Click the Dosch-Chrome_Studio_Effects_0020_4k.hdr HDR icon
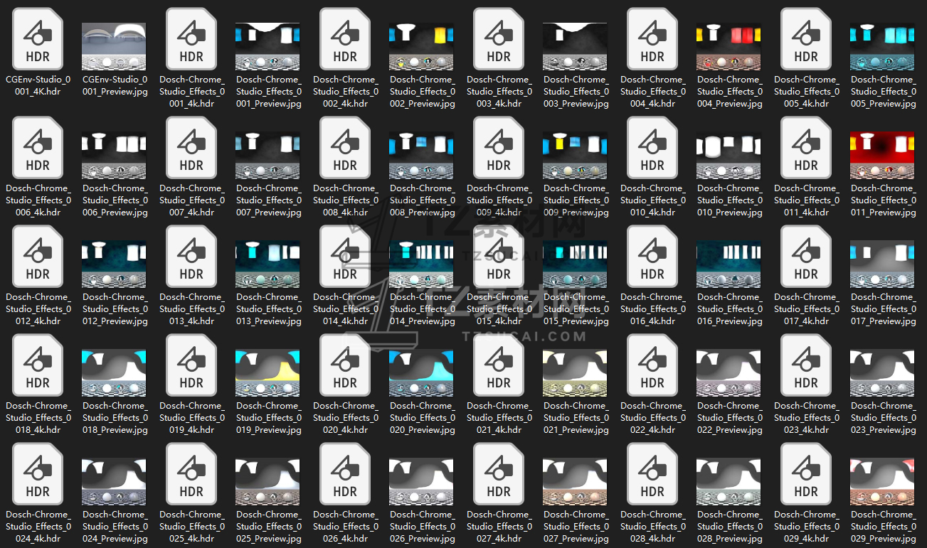Image resolution: width=927 pixels, height=548 pixels. [x=345, y=365]
